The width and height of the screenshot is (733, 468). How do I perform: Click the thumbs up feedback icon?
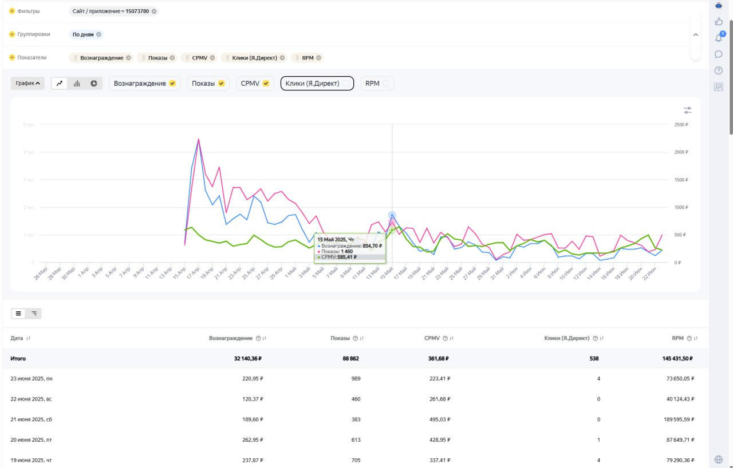tap(719, 22)
